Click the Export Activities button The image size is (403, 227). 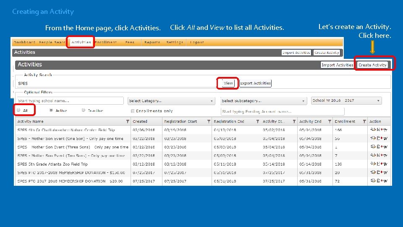255,83
